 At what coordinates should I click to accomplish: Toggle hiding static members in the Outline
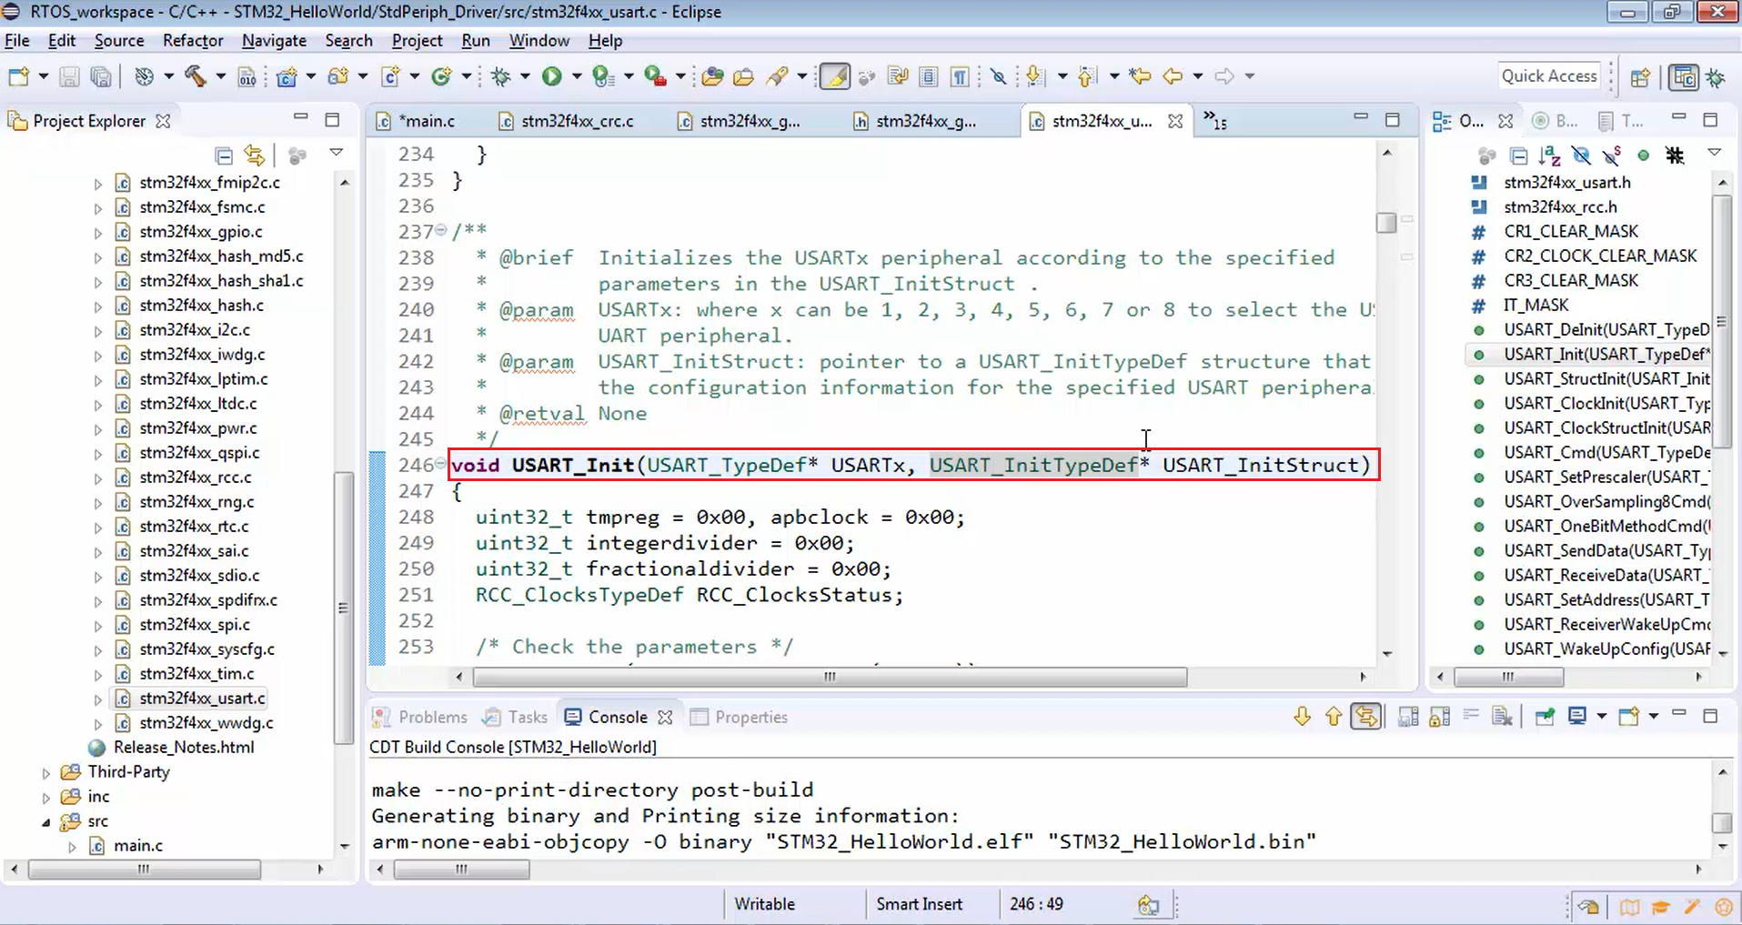1612,156
